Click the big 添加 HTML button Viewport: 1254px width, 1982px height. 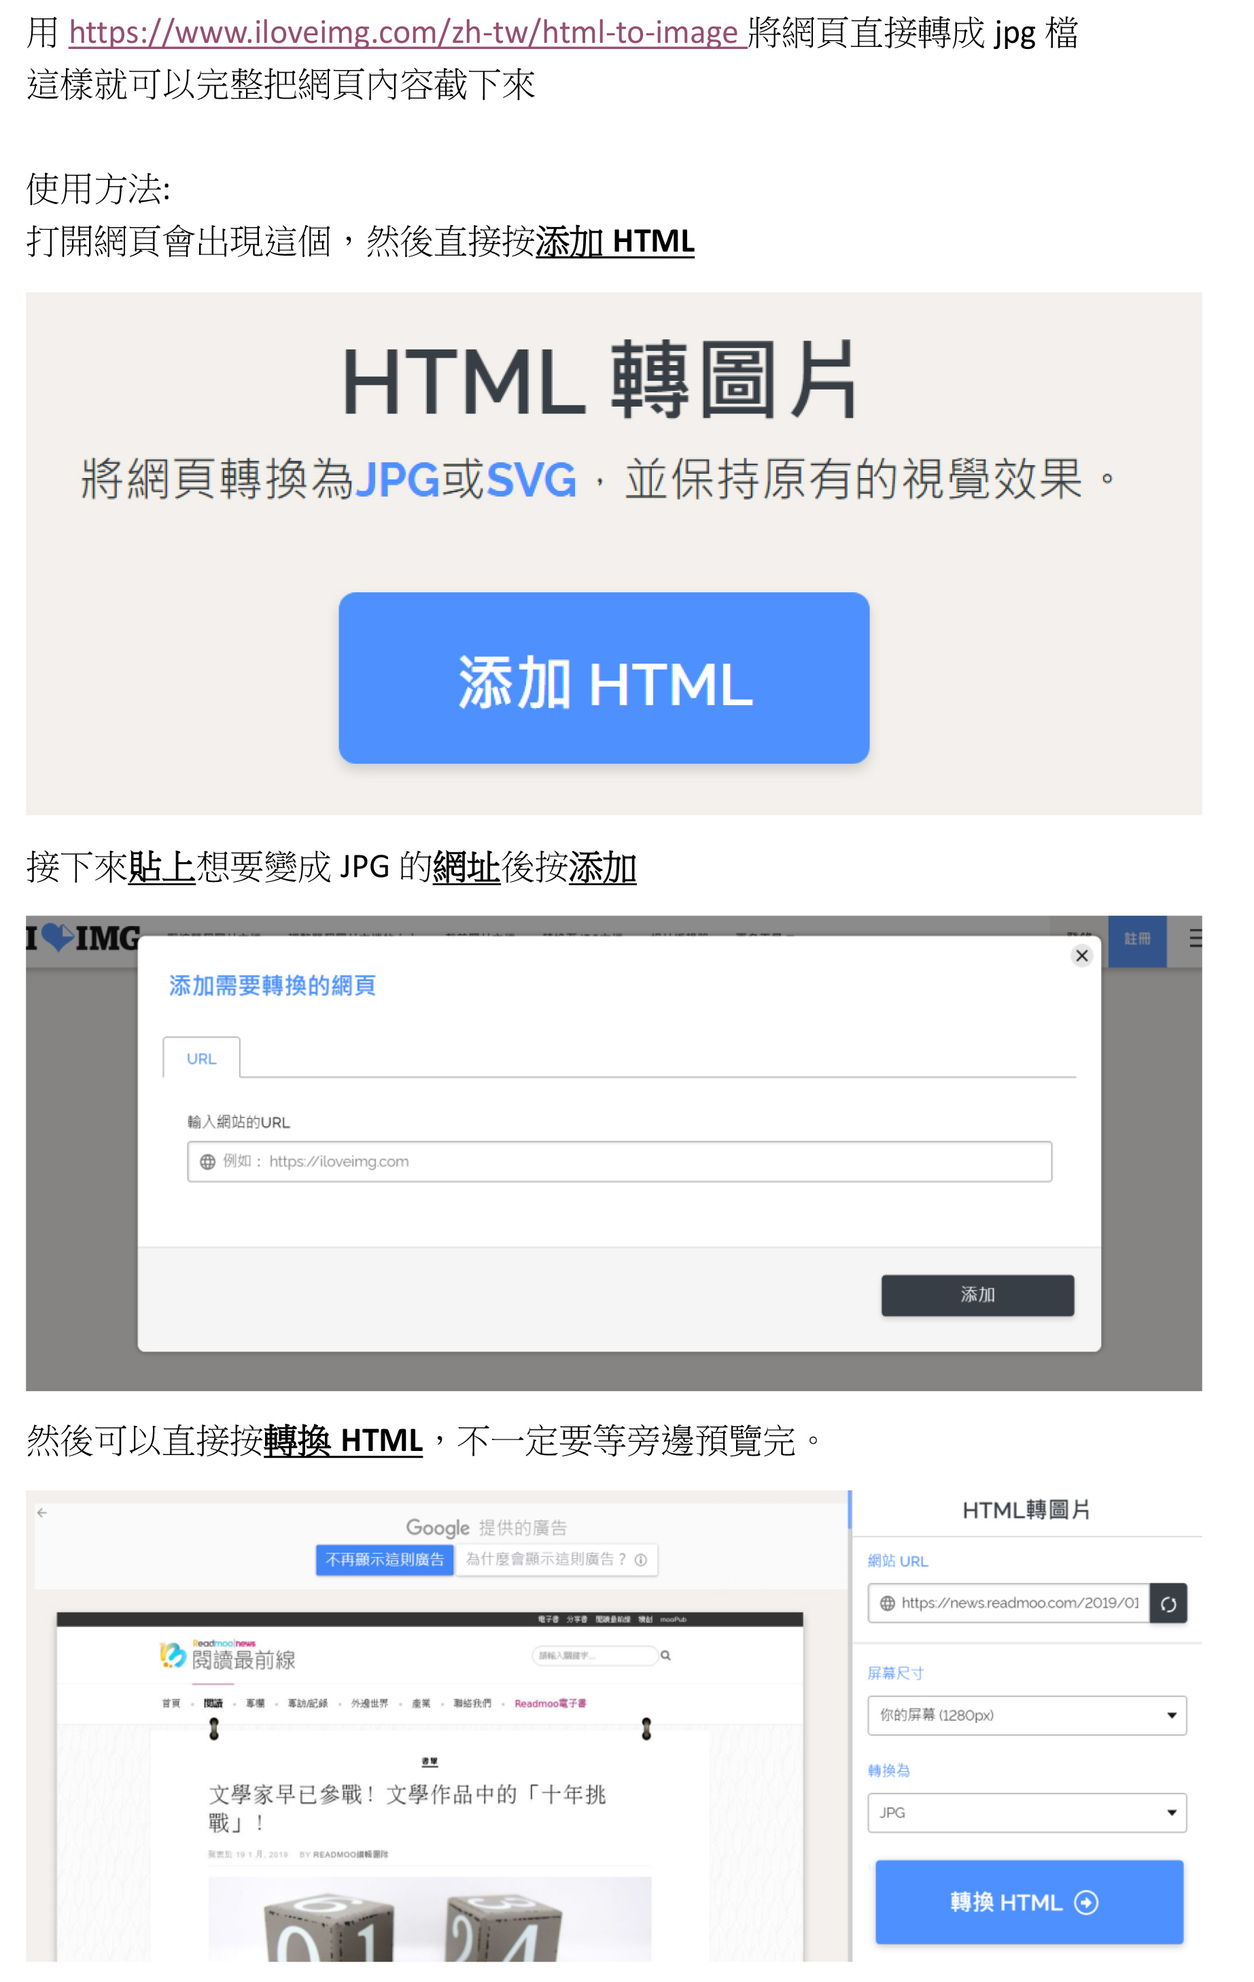tap(604, 678)
